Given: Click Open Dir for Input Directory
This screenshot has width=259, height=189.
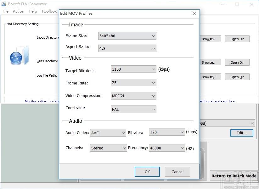Looking at the screenshot, I should pyautogui.click(x=237, y=39).
